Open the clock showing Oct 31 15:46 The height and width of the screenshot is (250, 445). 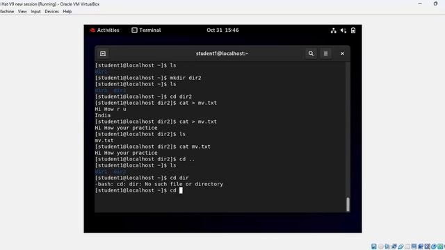pos(222,30)
